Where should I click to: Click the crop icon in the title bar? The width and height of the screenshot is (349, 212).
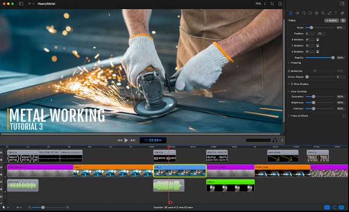(x=272, y=3)
